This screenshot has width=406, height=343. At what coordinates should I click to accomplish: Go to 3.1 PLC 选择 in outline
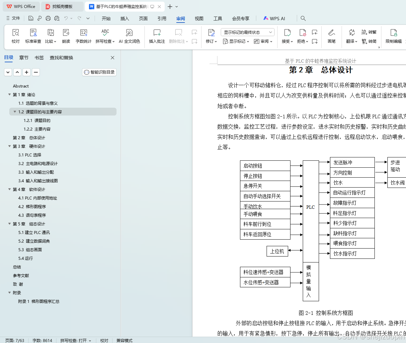[x=30, y=155]
